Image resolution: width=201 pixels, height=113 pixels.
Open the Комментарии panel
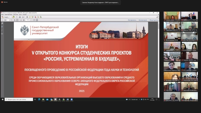(x=143, y=20)
